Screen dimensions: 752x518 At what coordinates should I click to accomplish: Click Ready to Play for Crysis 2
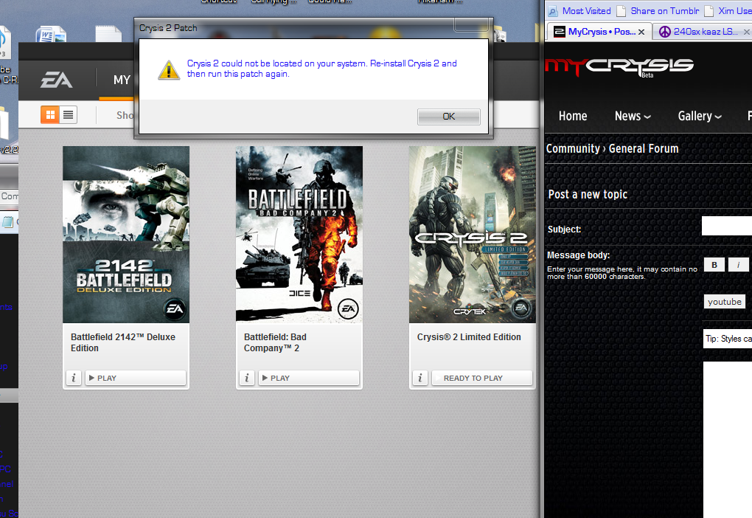coord(482,378)
